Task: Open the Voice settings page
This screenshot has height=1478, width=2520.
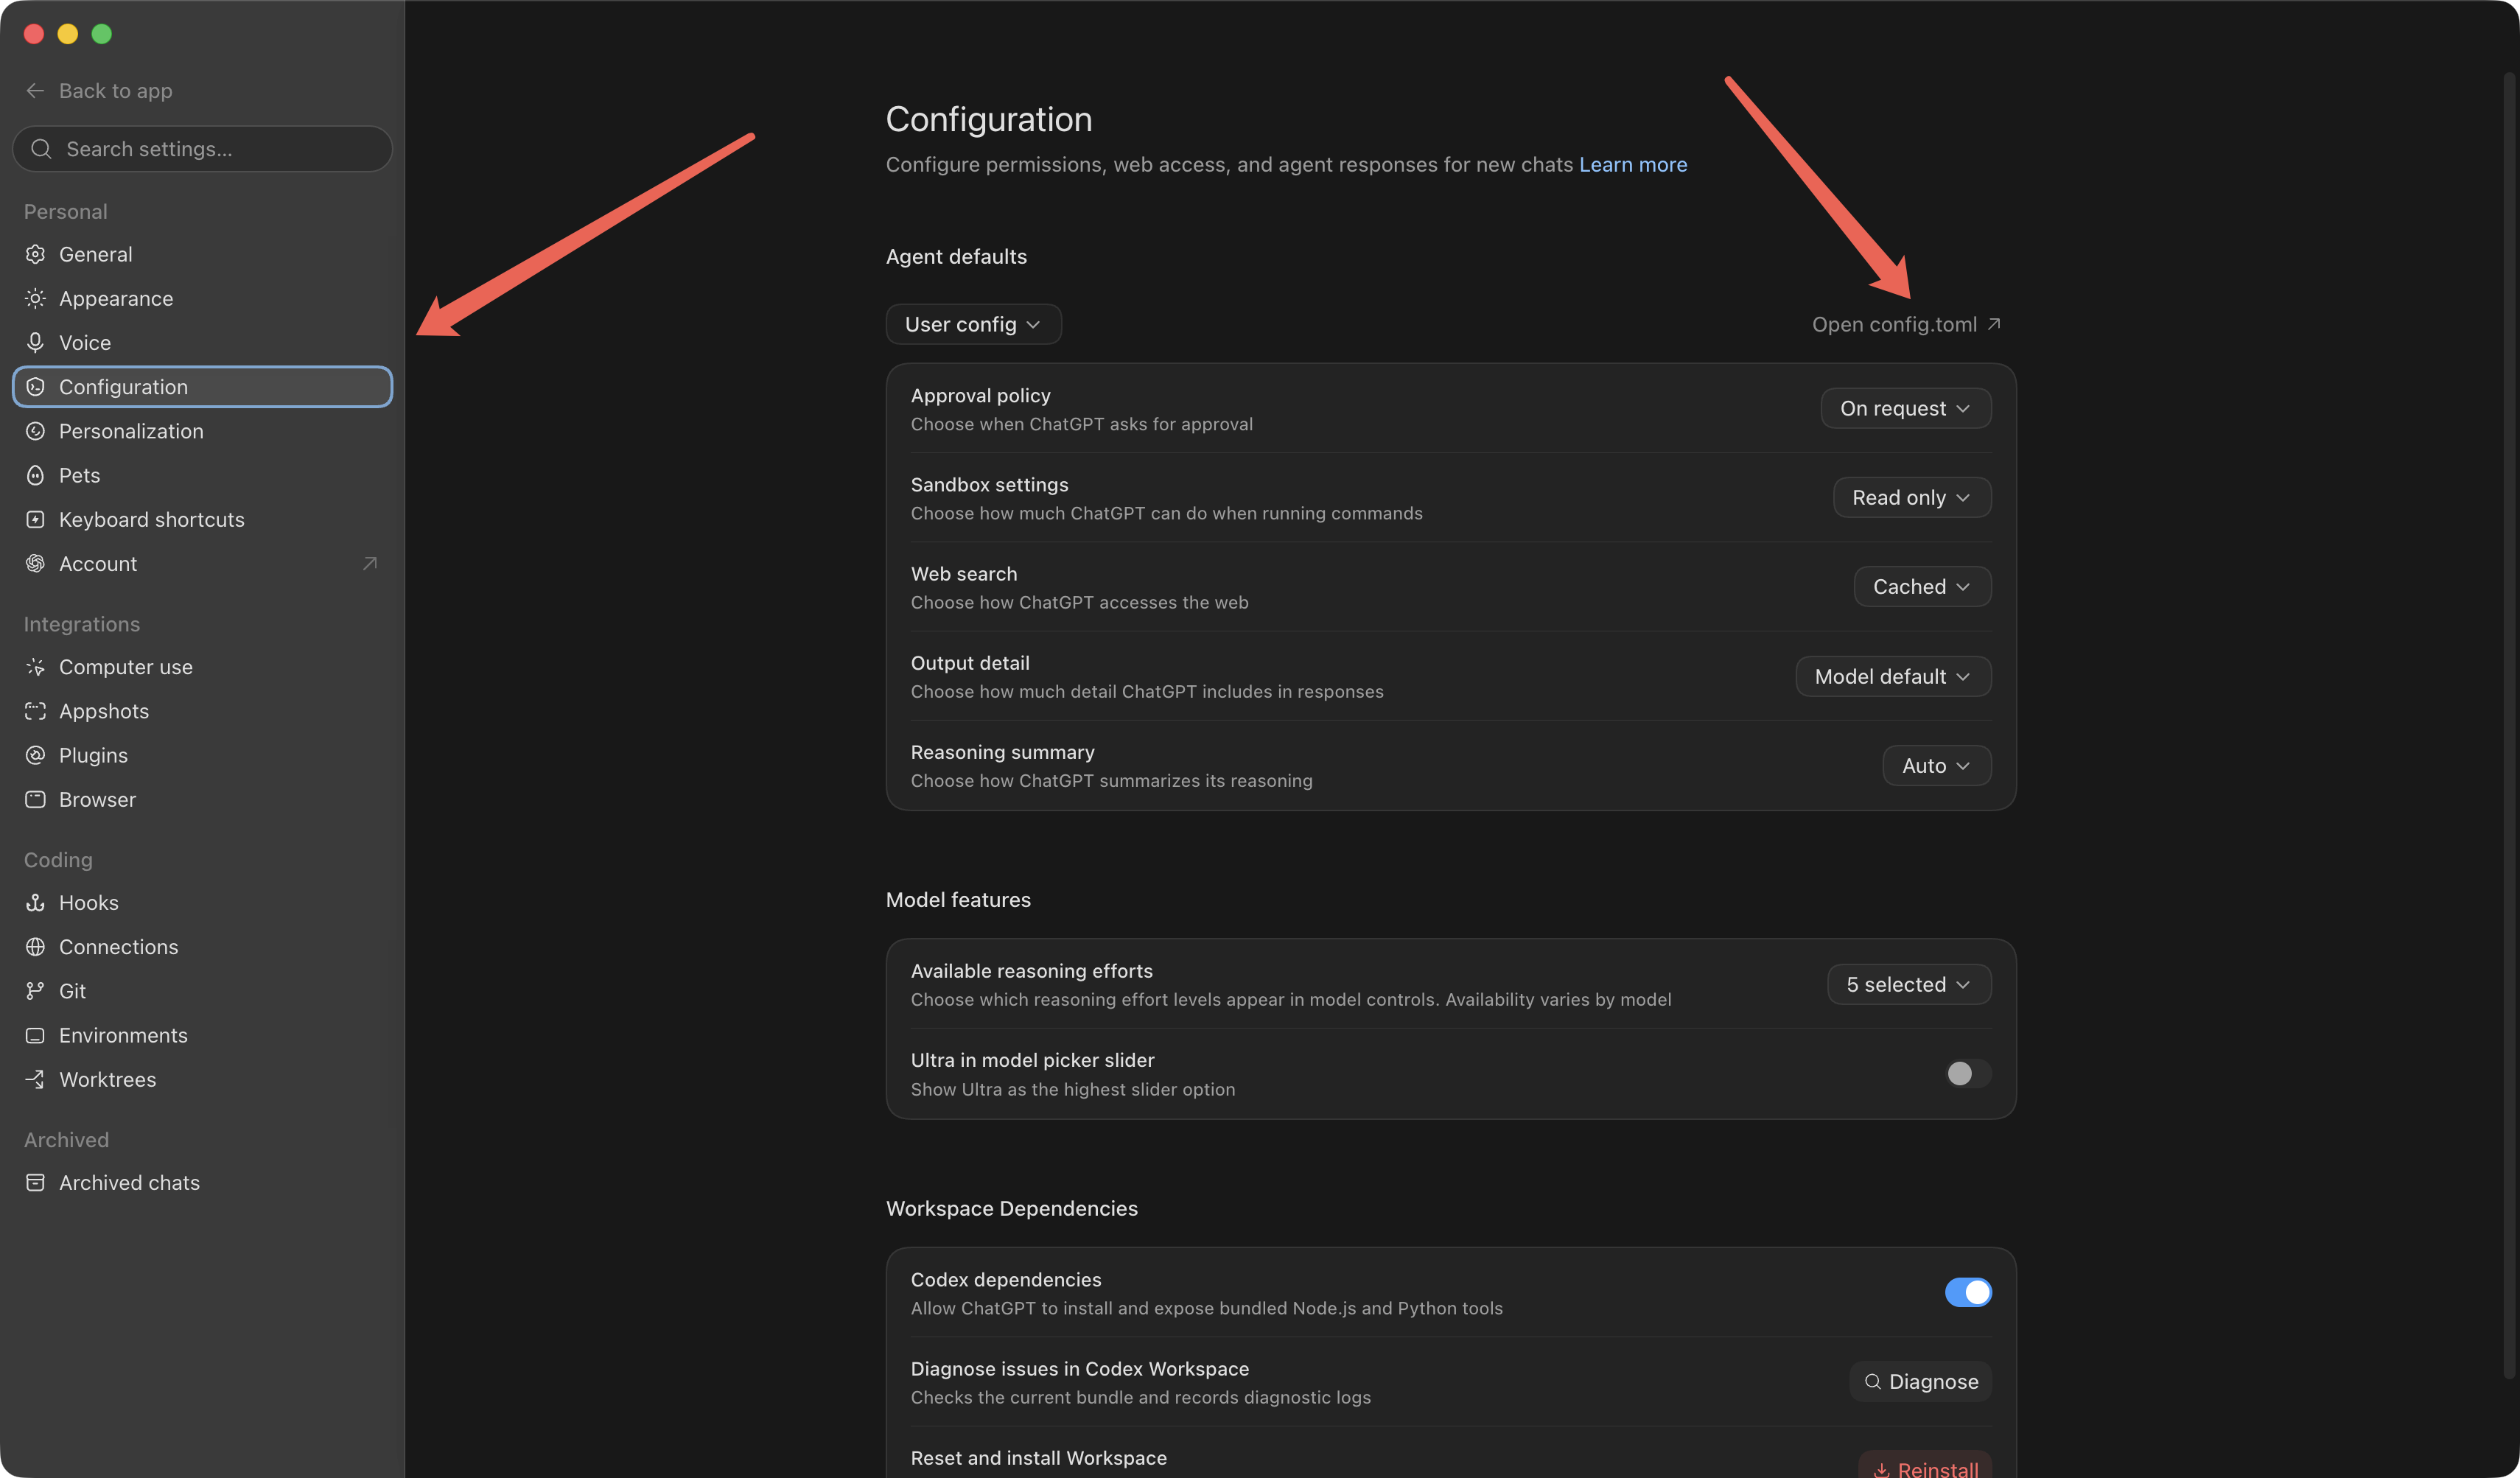Action: 202,342
